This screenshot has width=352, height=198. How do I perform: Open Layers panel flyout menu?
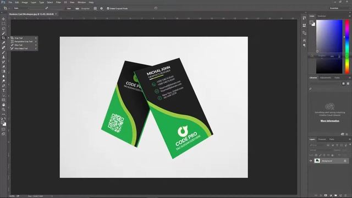coord(350,139)
